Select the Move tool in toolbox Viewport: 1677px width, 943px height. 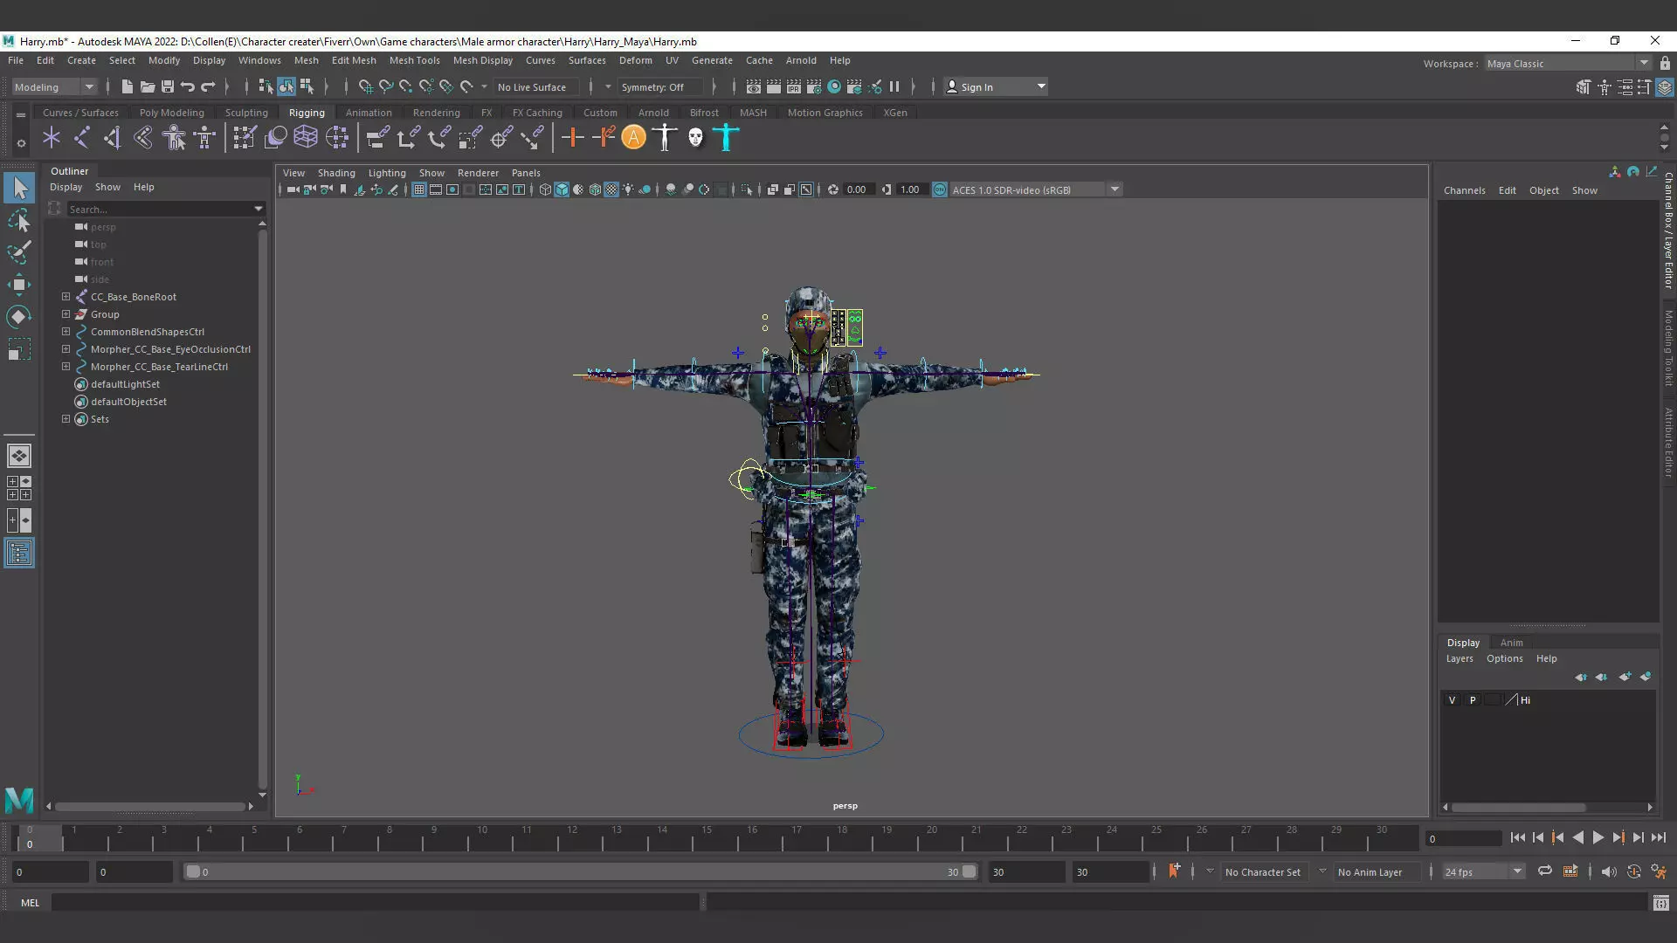[x=19, y=285]
